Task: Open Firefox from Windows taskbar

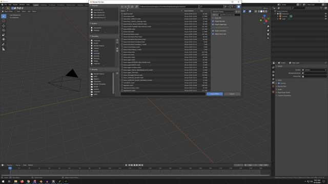Action: (x=22, y=181)
